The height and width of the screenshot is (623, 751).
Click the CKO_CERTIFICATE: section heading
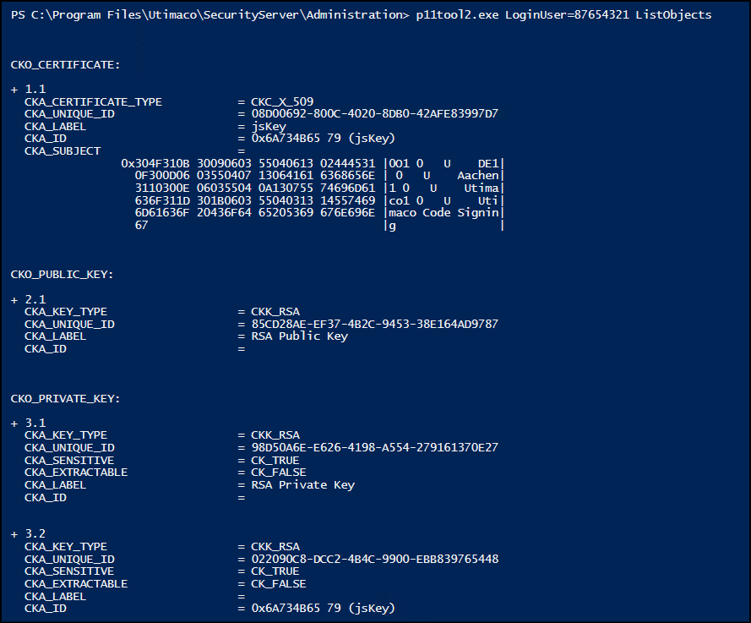pyautogui.click(x=66, y=65)
